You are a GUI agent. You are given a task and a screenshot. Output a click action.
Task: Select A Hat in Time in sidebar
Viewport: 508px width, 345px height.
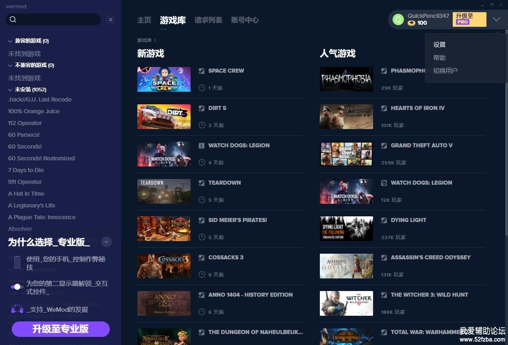[26, 194]
